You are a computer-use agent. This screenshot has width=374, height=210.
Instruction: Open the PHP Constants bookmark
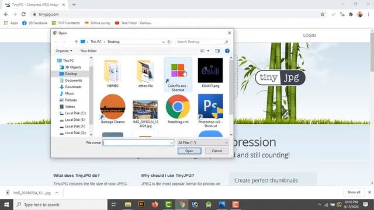pyautogui.click(x=66, y=23)
